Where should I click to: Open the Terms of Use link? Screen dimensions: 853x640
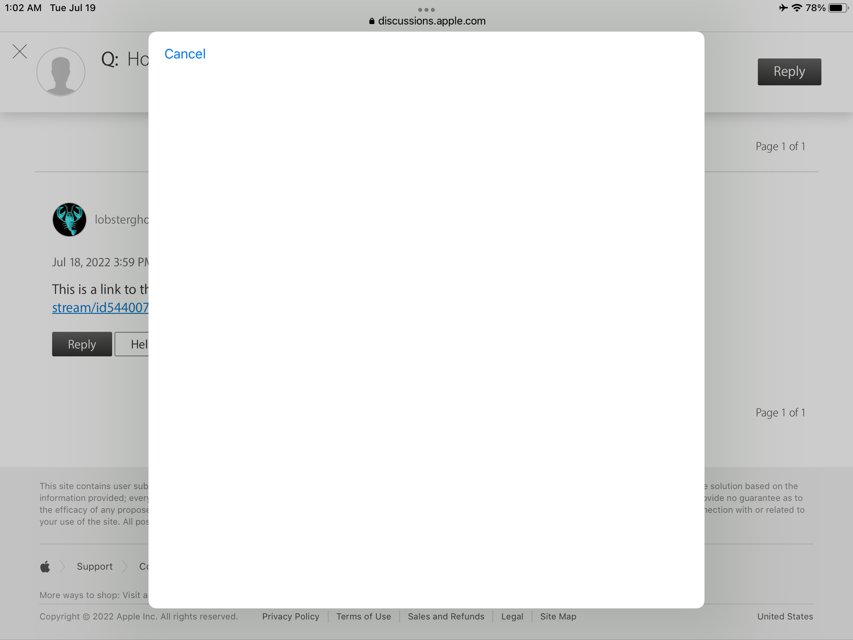point(363,617)
